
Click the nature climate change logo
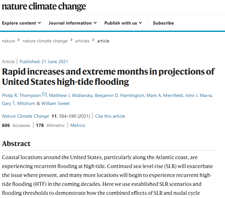click(x=44, y=6)
